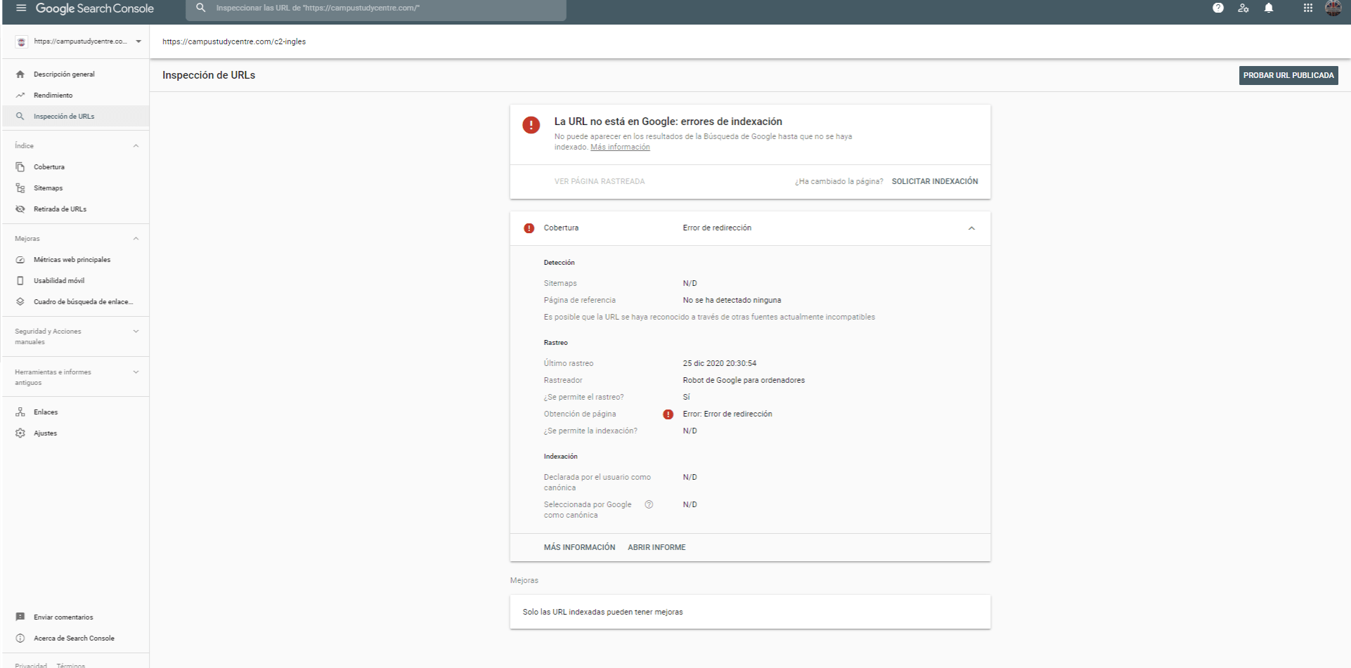Screen dimensions: 1351x668
Task: Click the Cobertura pages icon in sidebar
Action: tap(20, 167)
